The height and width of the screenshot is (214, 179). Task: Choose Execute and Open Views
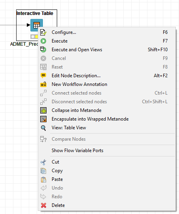tap(107, 50)
